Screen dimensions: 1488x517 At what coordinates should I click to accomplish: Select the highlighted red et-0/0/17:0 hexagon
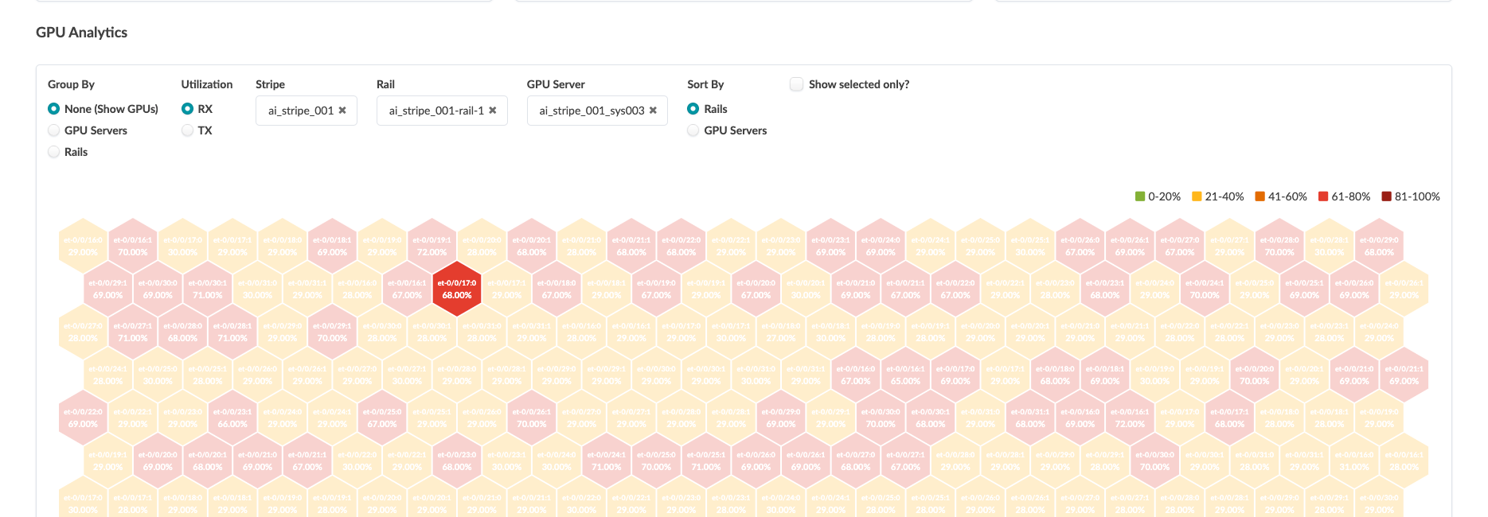coord(457,289)
